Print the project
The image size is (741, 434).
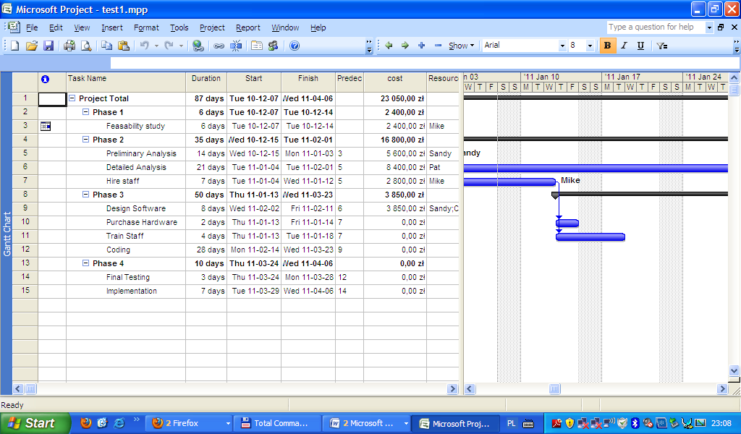69,46
